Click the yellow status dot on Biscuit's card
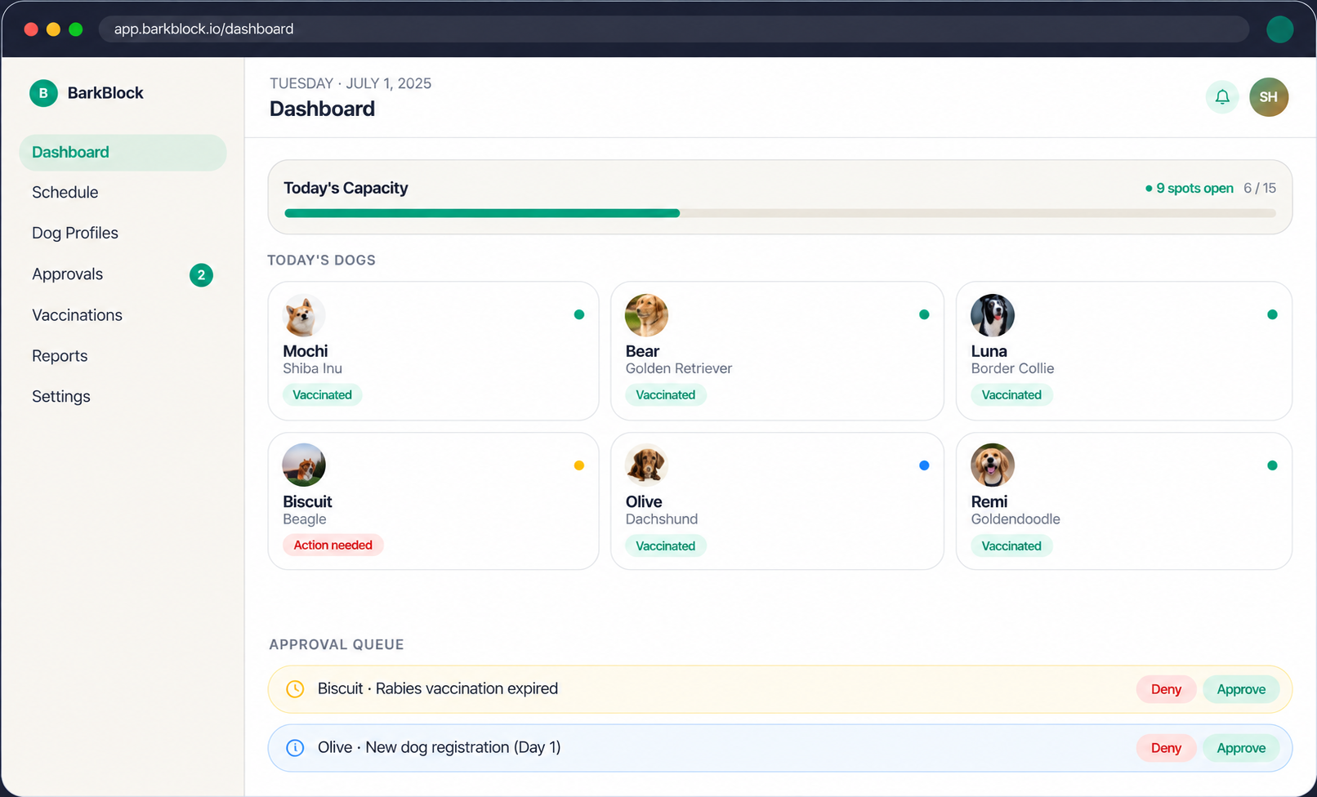 pyautogui.click(x=579, y=465)
